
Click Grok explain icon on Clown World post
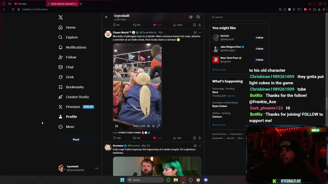[x=195, y=33]
